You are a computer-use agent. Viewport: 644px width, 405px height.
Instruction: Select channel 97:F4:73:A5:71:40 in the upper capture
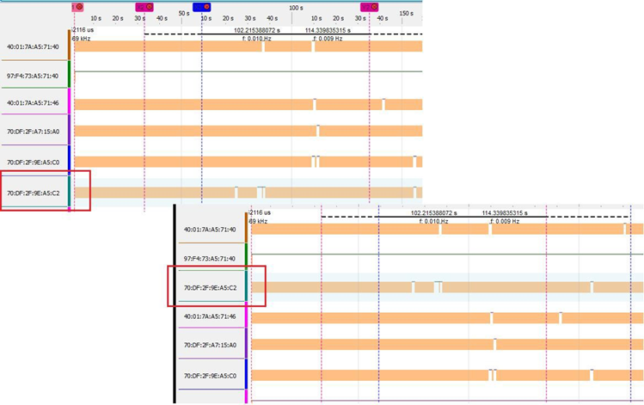(33, 76)
